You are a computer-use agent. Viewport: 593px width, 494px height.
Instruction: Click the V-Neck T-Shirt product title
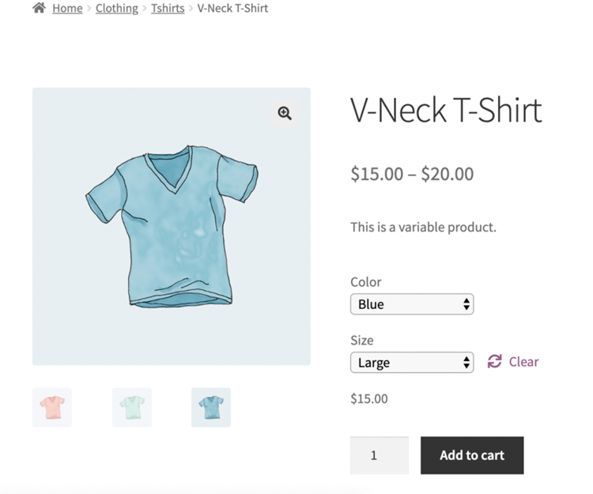pos(446,111)
